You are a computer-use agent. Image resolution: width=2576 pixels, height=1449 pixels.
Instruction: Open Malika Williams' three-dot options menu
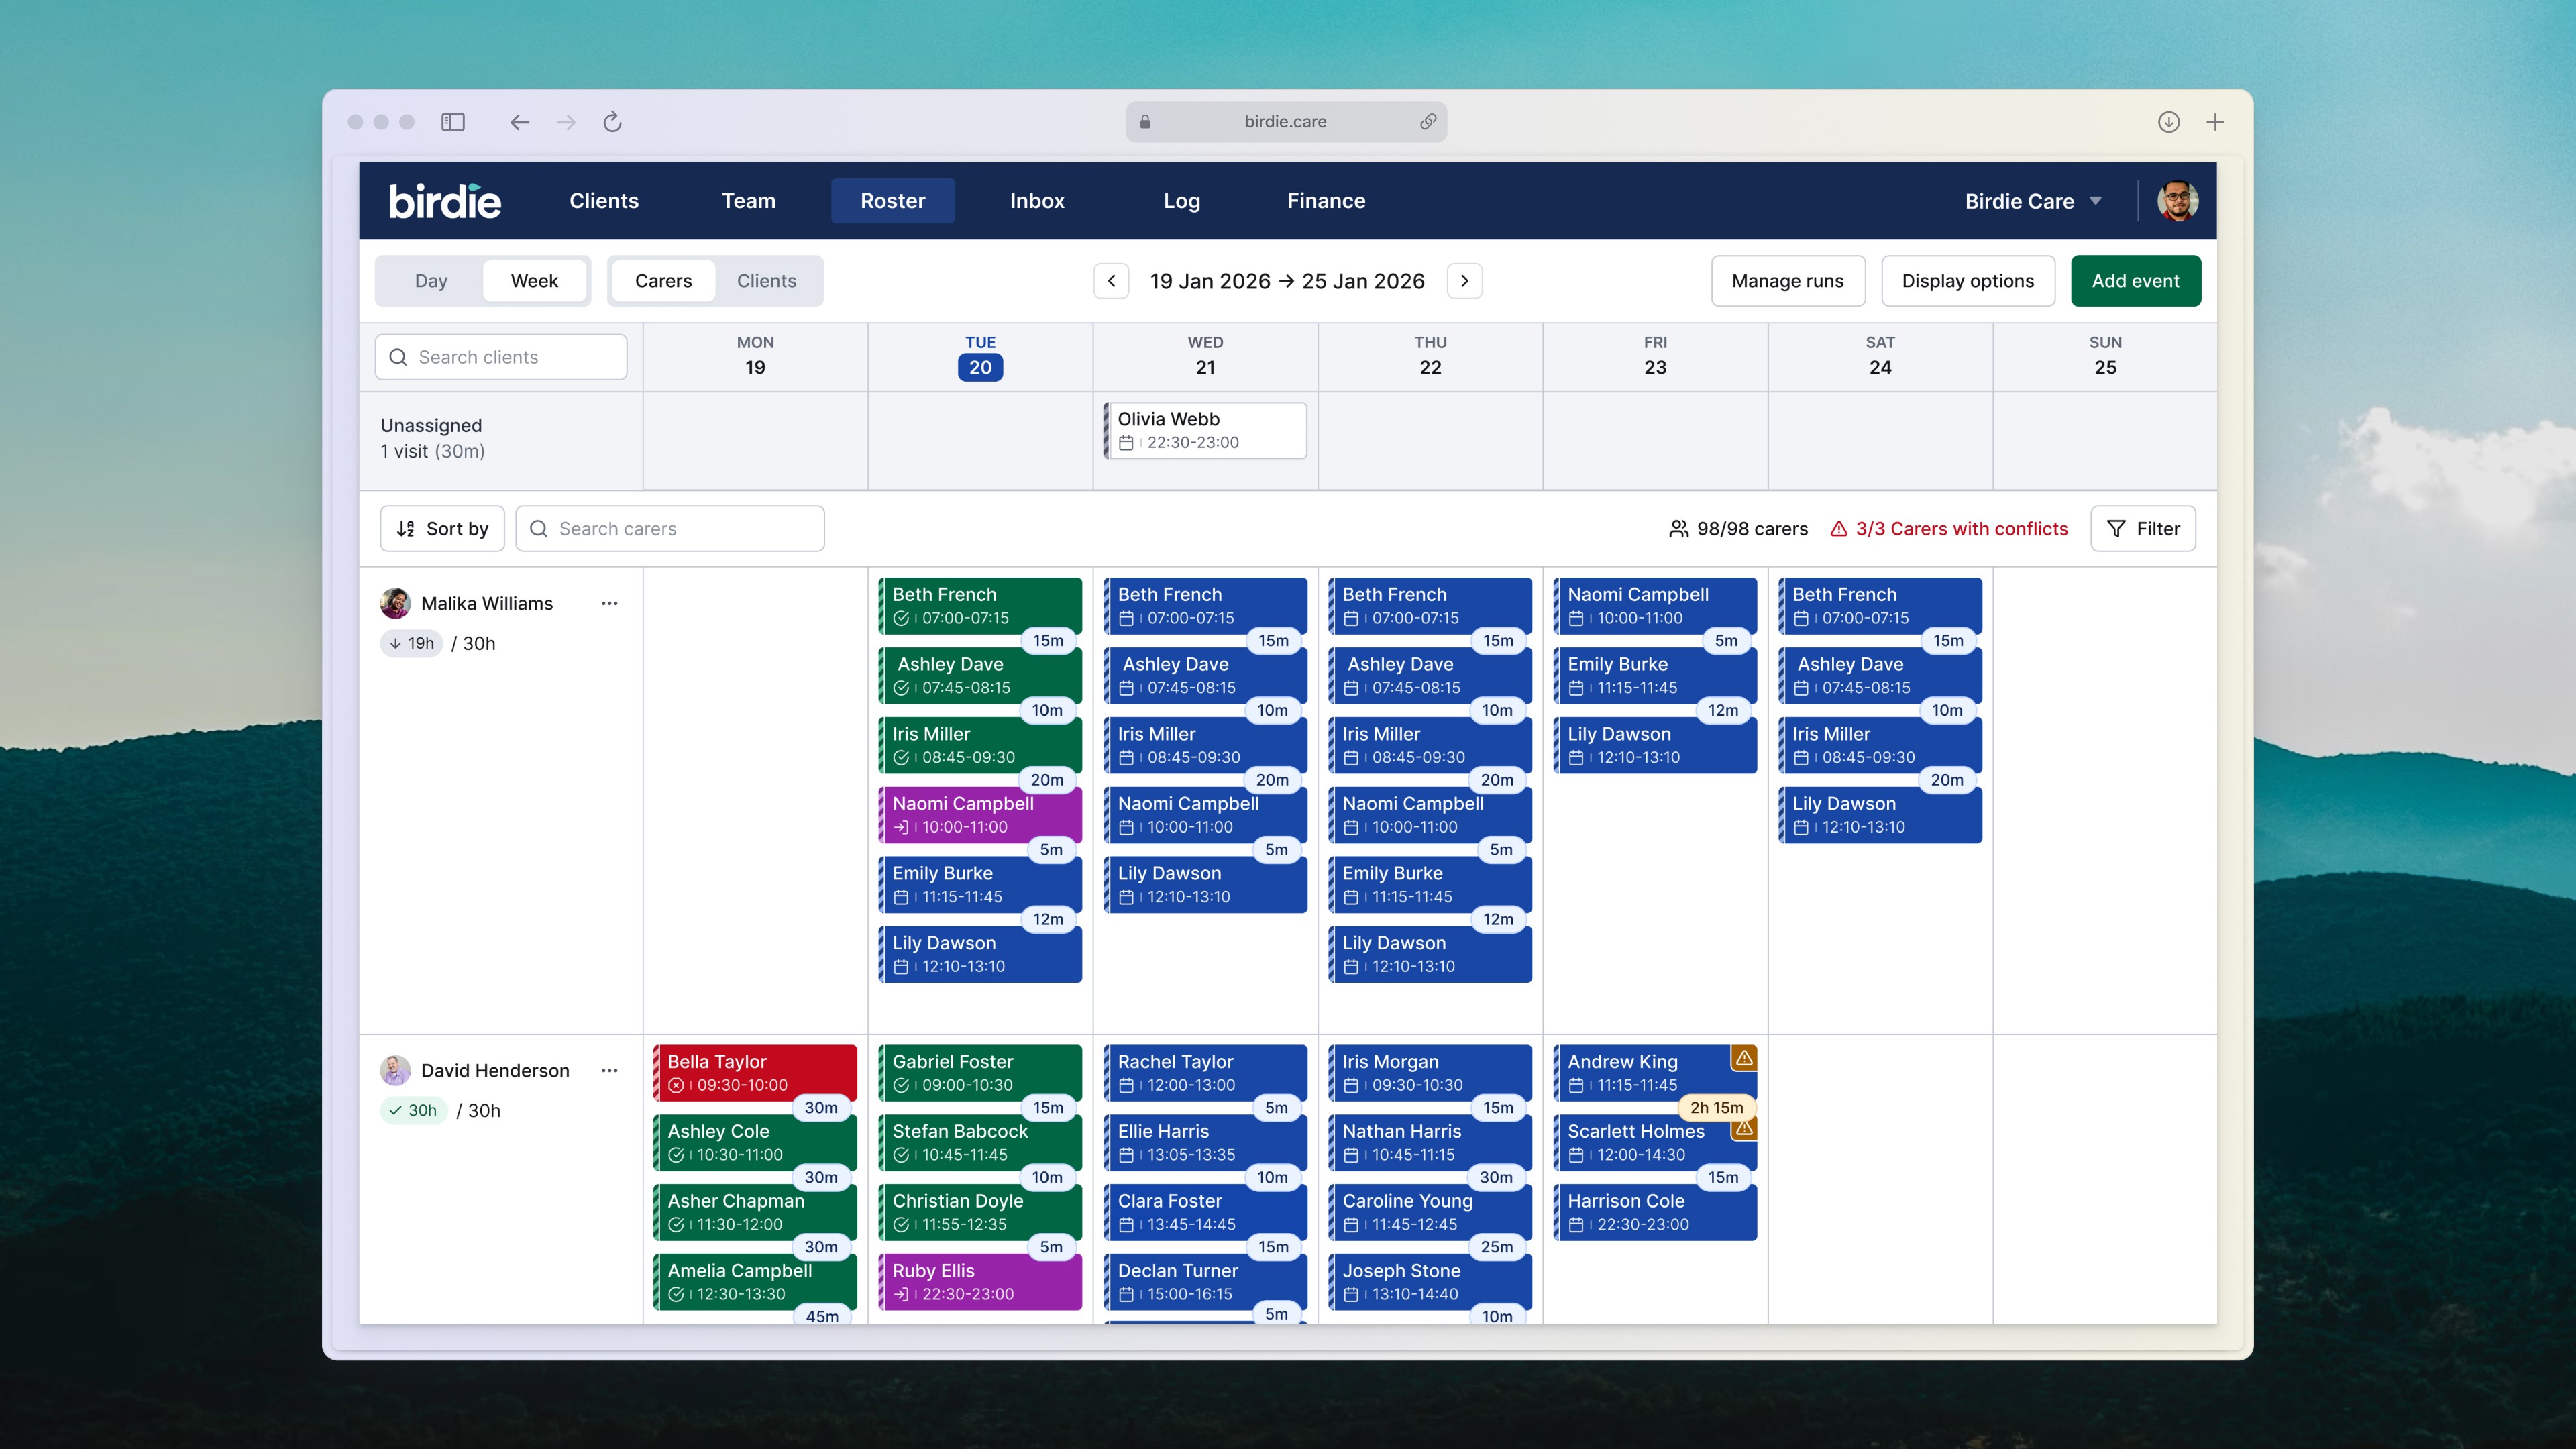click(609, 603)
